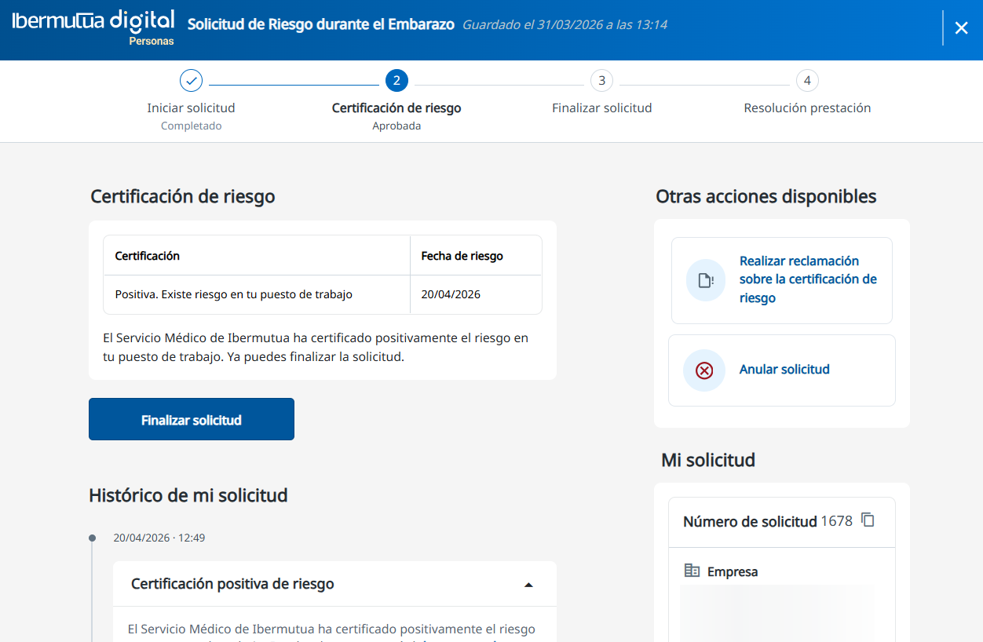
Task: Close the solicitud window with X
Action: coord(961,28)
